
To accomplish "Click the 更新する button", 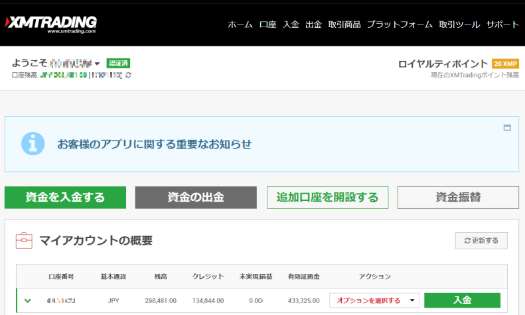I will (481, 241).
